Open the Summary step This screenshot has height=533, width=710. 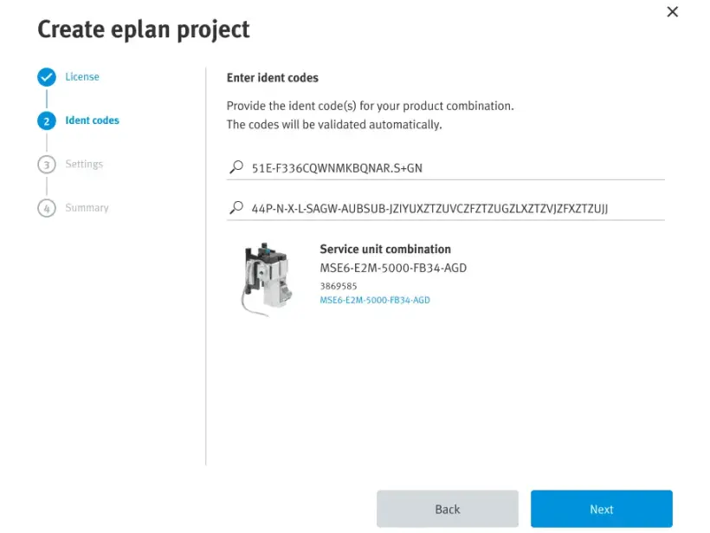[x=86, y=208]
